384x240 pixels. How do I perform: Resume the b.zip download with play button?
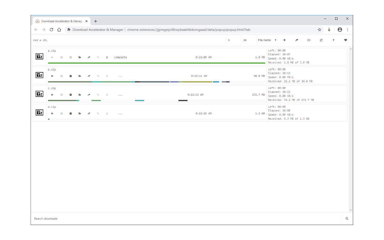point(52,76)
